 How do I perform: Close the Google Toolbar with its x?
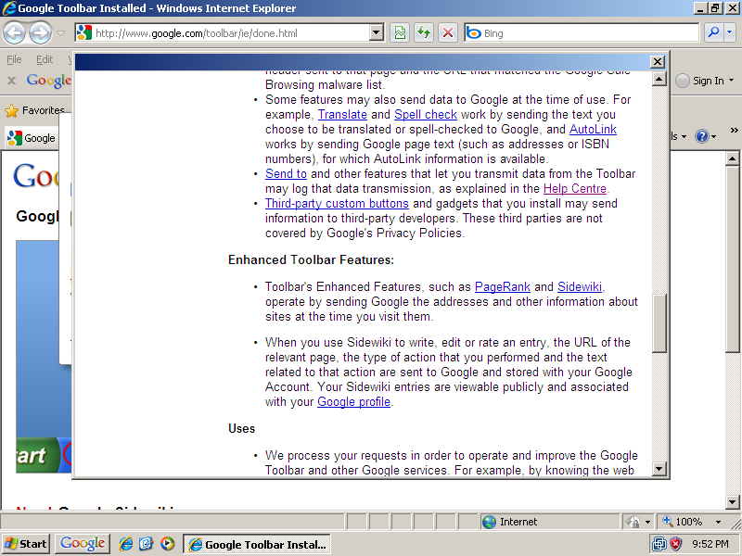pyautogui.click(x=11, y=81)
